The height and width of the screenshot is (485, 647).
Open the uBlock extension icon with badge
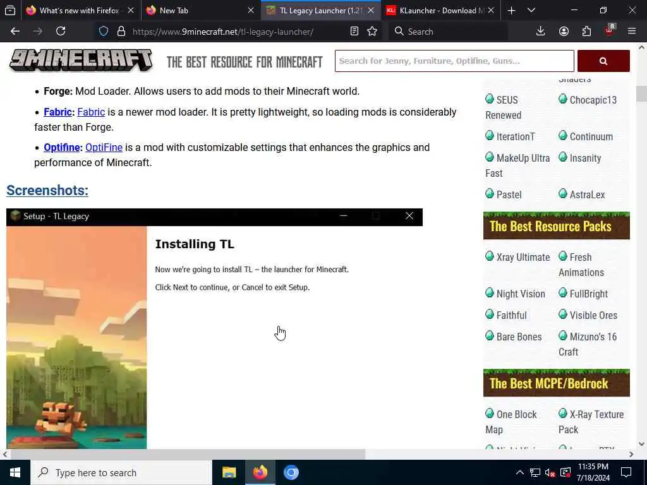click(x=610, y=30)
